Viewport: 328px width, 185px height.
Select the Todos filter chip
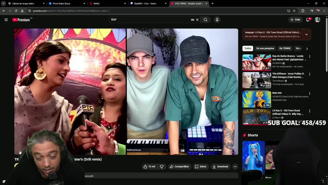click(248, 48)
